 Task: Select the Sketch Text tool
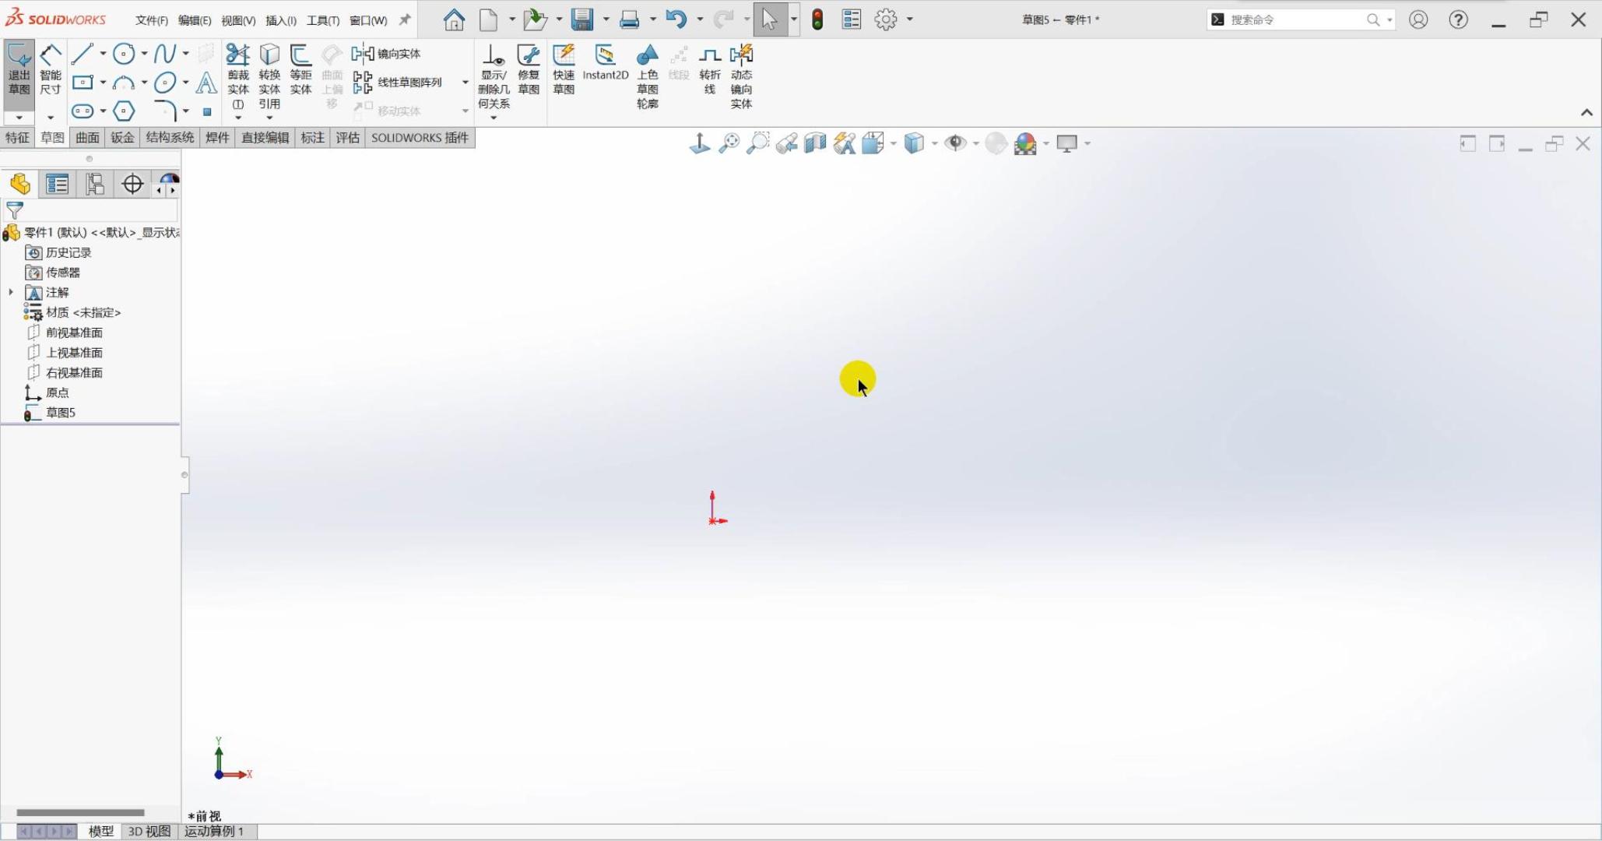pos(206,83)
